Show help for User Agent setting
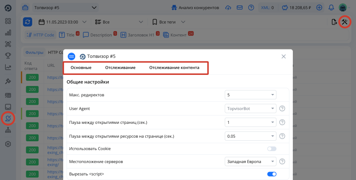Viewport: 356px width, 180px height. pos(282,109)
